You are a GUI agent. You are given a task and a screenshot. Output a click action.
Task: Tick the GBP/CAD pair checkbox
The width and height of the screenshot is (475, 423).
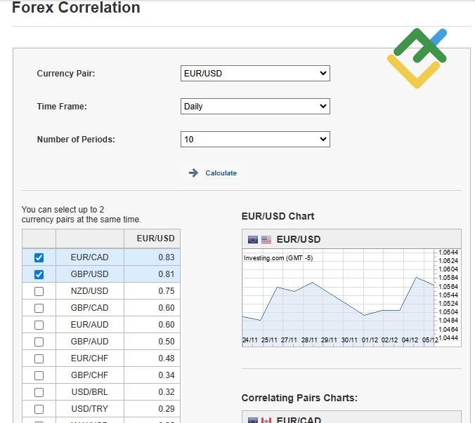(x=39, y=308)
